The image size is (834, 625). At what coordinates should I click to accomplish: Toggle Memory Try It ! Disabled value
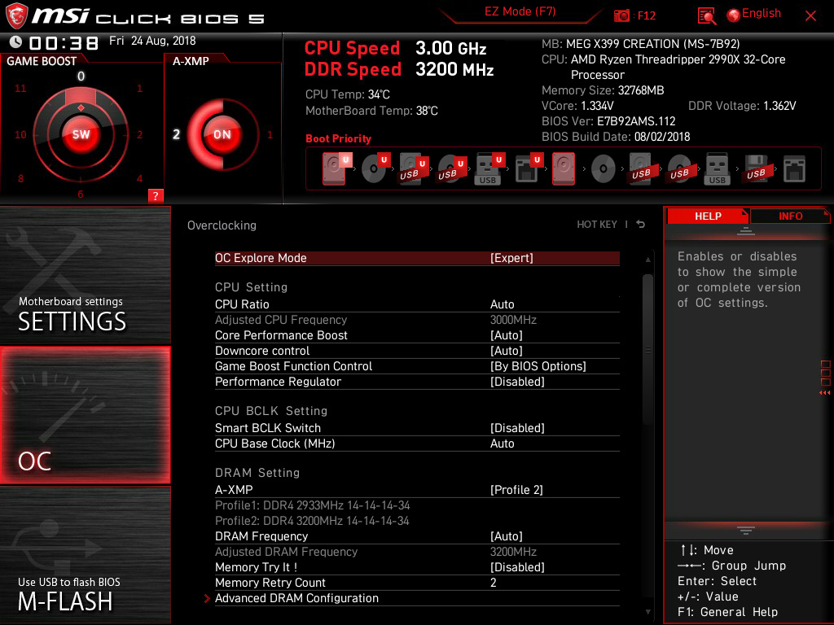tap(517, 567)
